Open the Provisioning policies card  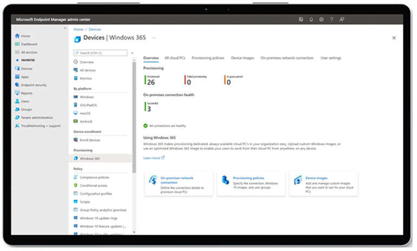click(251, 184)
